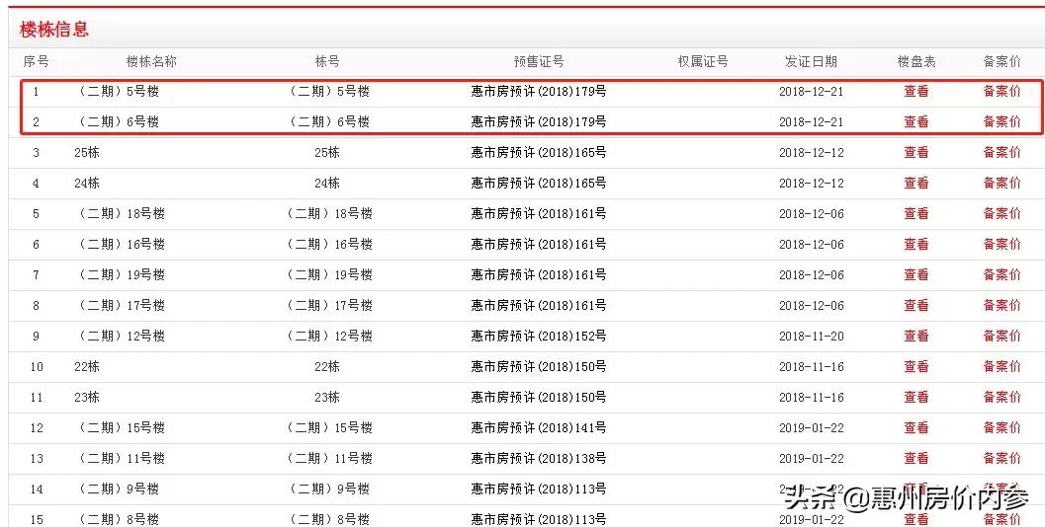The image size is (1045, 527).
Task: Select date 2018-12-06 in (二期)18号楼 row
Action: coord(811,213)
